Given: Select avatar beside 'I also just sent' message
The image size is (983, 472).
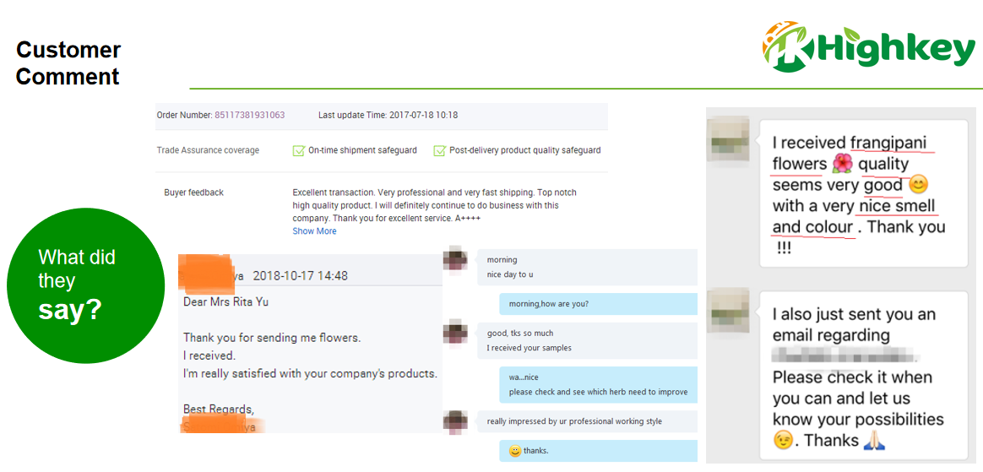Looking at the screenshot, I should click(x=730, y=308).
